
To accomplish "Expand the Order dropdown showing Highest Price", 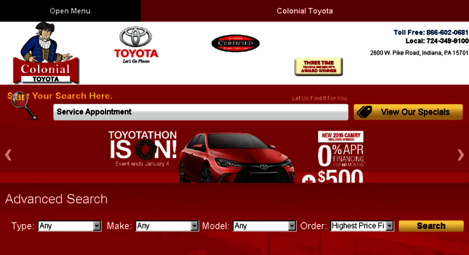I will coord(362,226).
